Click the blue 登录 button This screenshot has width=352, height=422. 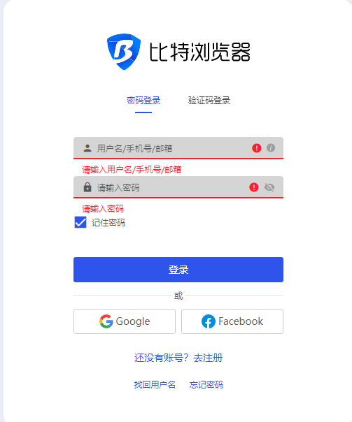tap(178, 270)
